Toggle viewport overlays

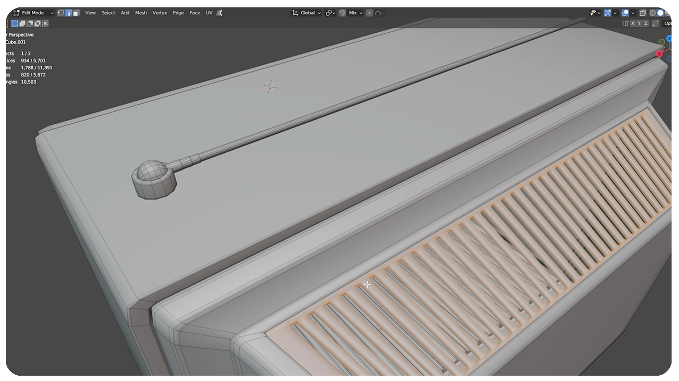click(x=625, y=13)
